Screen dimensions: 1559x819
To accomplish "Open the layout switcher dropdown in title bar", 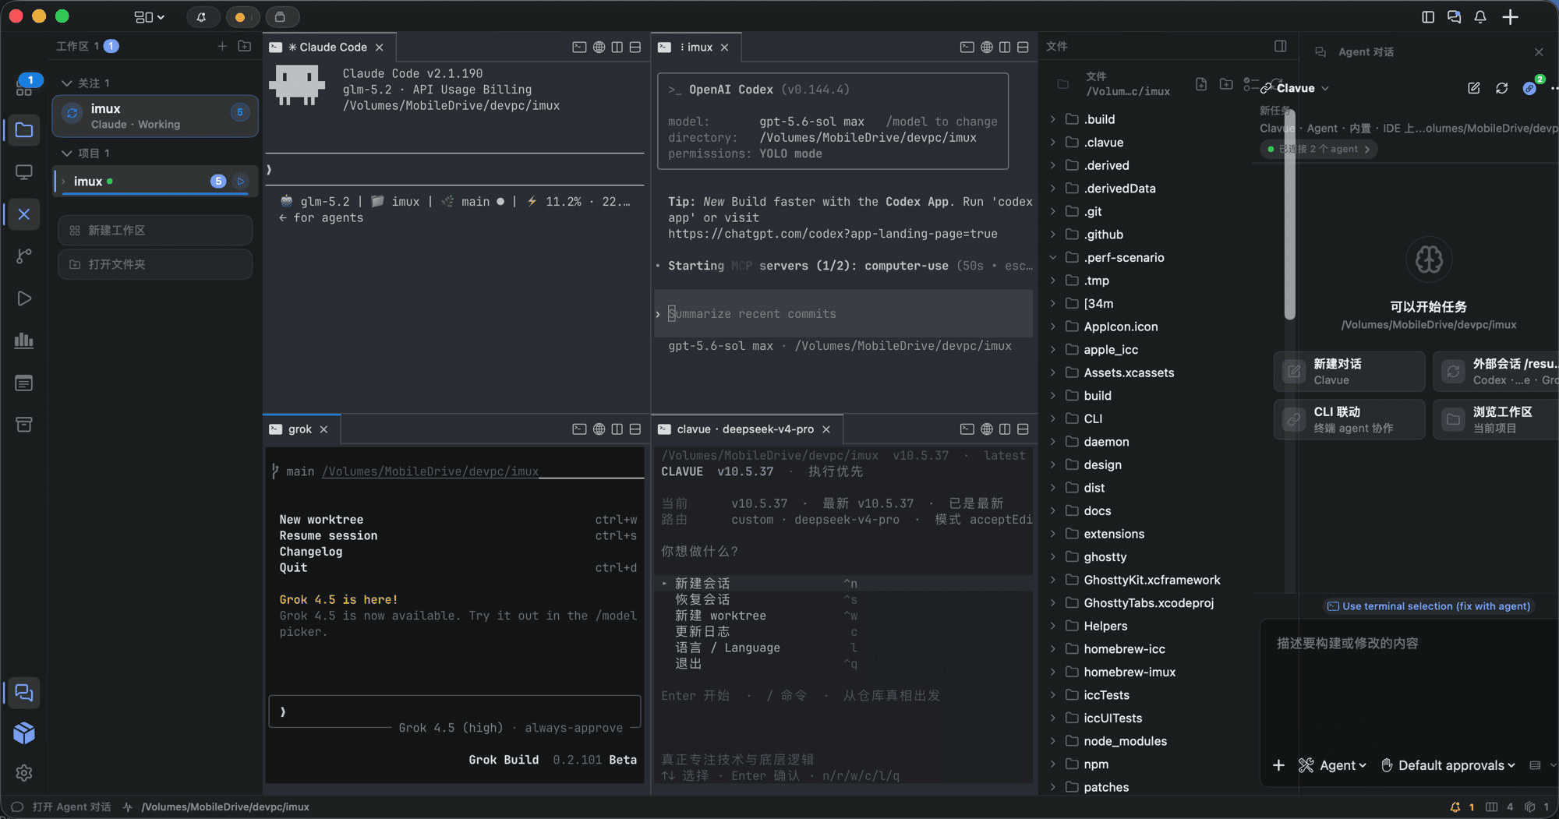I will pos(149,16).
